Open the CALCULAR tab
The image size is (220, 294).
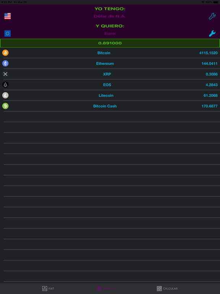click(x=167, y=289)
